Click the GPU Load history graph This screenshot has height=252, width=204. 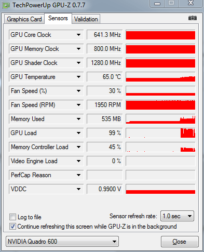coord(160,133)
